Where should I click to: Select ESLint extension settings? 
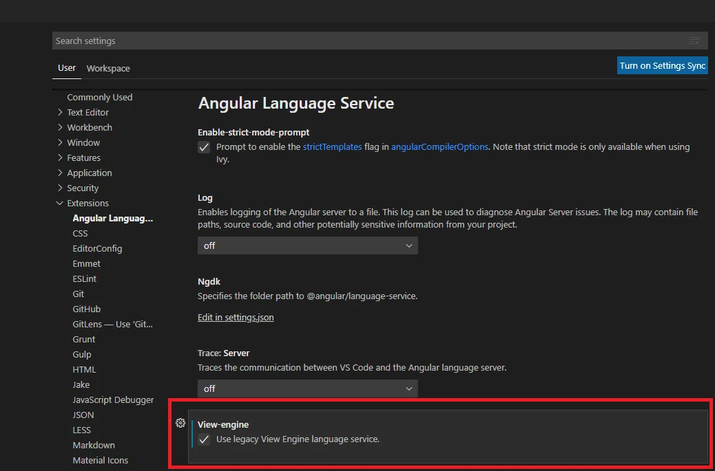coord(84,278)
